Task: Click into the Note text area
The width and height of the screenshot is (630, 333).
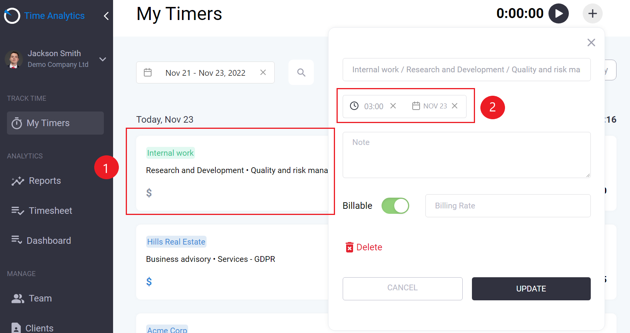Action: (x=467, y=155)
